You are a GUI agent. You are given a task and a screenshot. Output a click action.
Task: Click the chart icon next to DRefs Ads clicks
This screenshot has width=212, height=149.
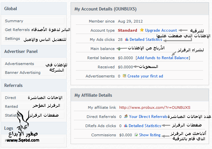[125, 126]
